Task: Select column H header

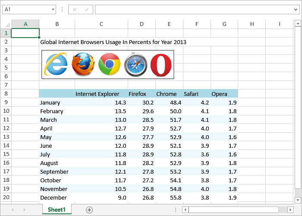Action: [252, 24]
